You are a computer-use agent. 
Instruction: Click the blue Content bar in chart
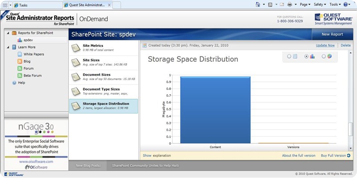(215, 110)
